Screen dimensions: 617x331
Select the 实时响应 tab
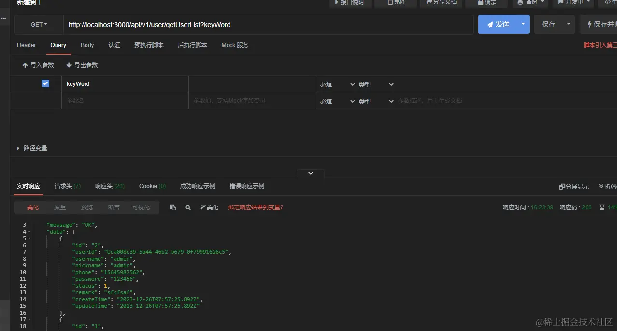pos(29,186)
